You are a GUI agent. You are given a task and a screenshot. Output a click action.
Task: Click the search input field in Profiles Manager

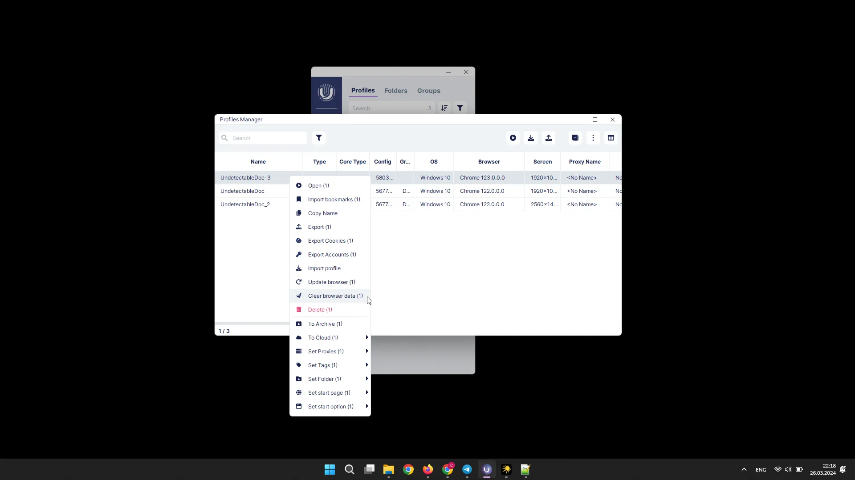264,137
